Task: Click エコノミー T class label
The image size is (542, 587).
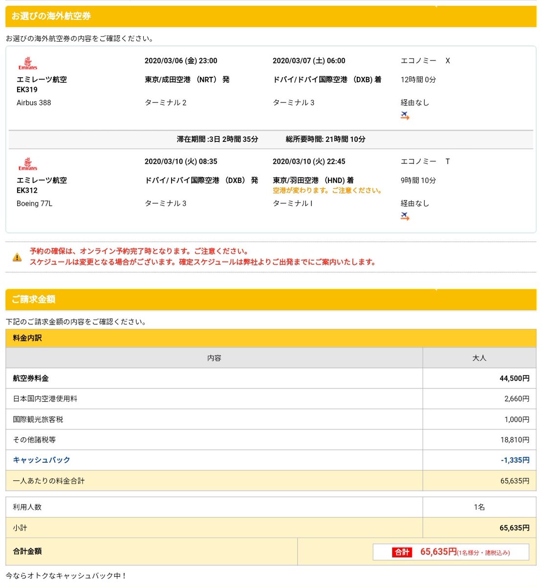Action: pos(425,162)
